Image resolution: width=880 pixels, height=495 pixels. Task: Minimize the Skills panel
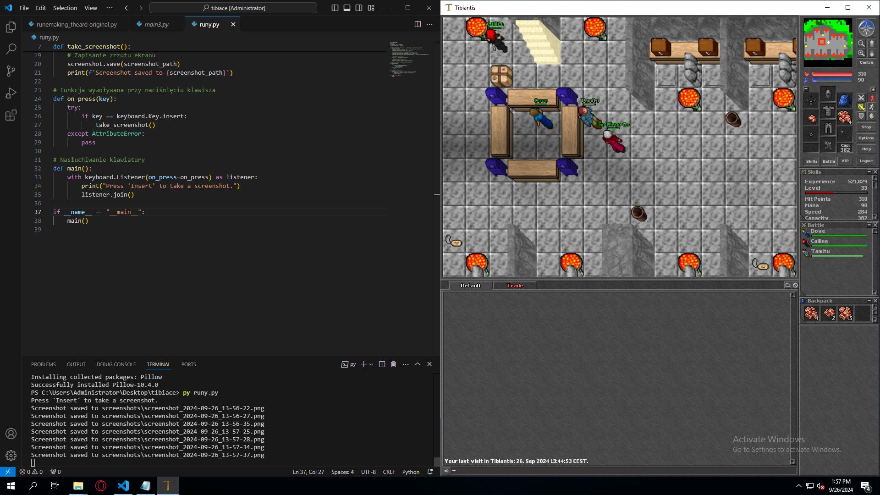pos(869,172)
